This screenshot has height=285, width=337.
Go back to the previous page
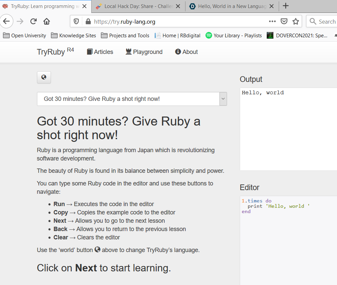pos(6,21)
